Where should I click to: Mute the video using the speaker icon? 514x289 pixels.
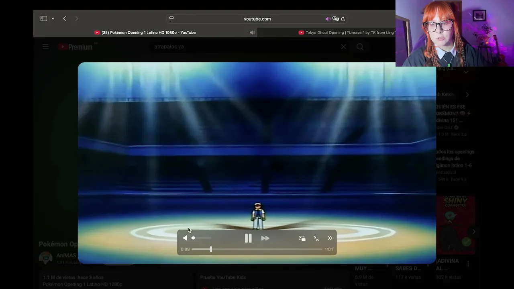pos(185,238)
